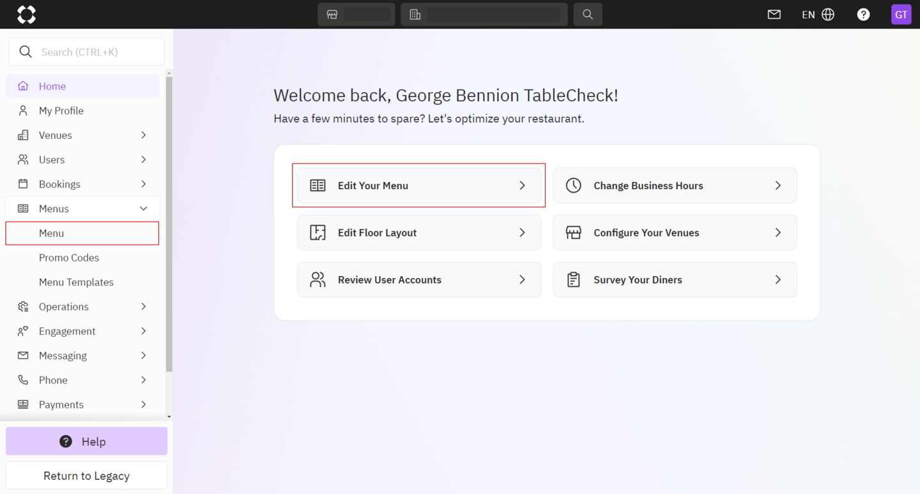Click Return to Legacy button
920x494 pixels.
[86, 475]
